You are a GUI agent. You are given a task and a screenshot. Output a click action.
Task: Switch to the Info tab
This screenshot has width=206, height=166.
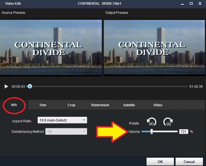click(x=14, y=105)
